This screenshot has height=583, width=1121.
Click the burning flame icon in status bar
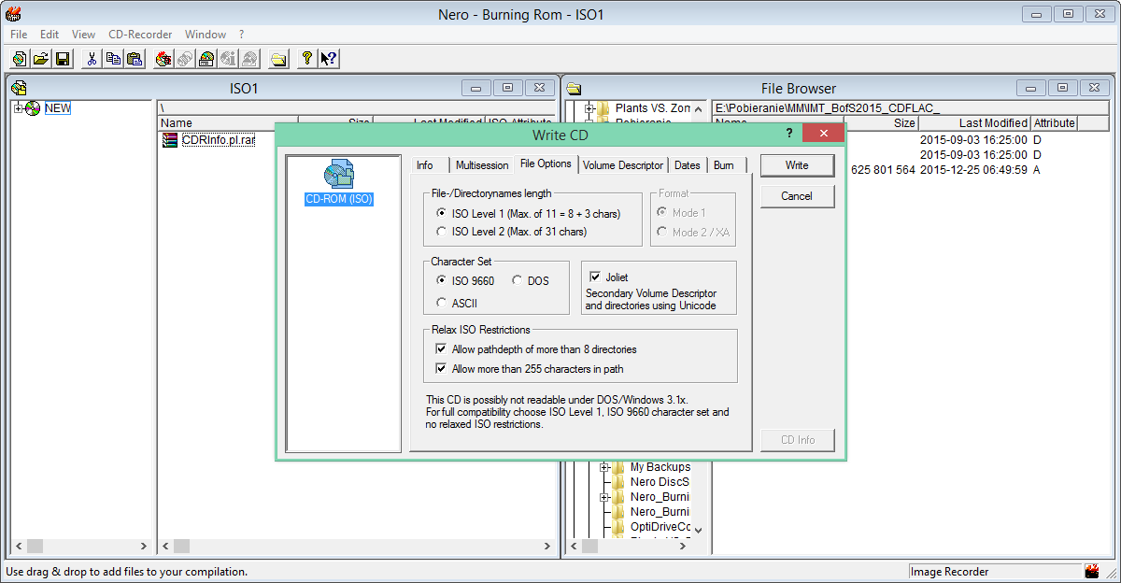[x=1092, y=571]
